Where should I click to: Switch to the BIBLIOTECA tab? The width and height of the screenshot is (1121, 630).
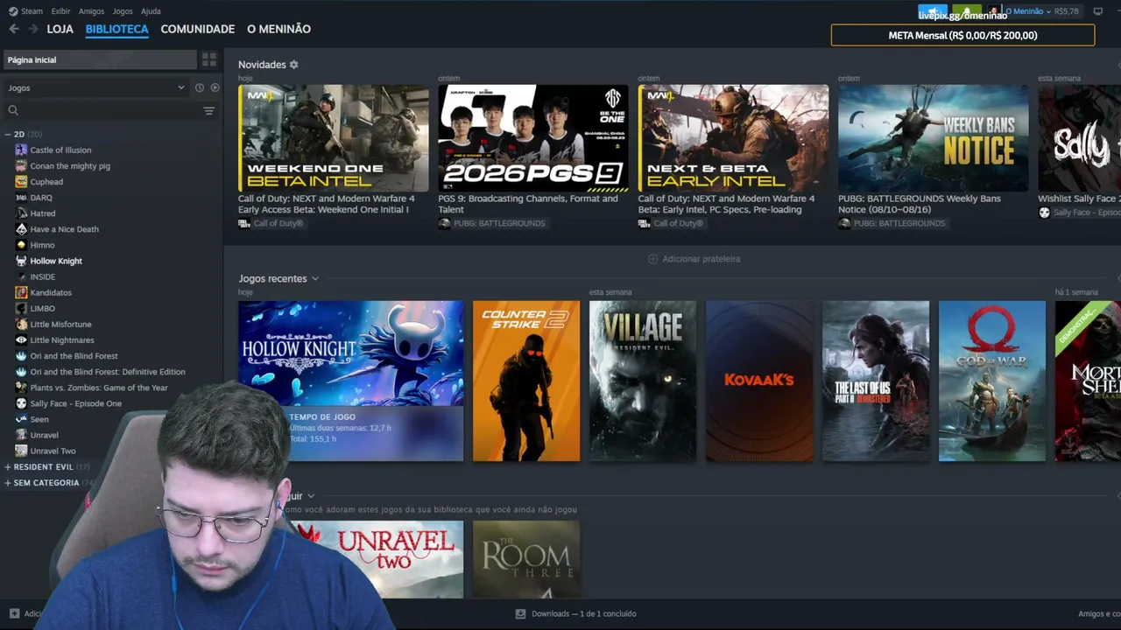117,29
